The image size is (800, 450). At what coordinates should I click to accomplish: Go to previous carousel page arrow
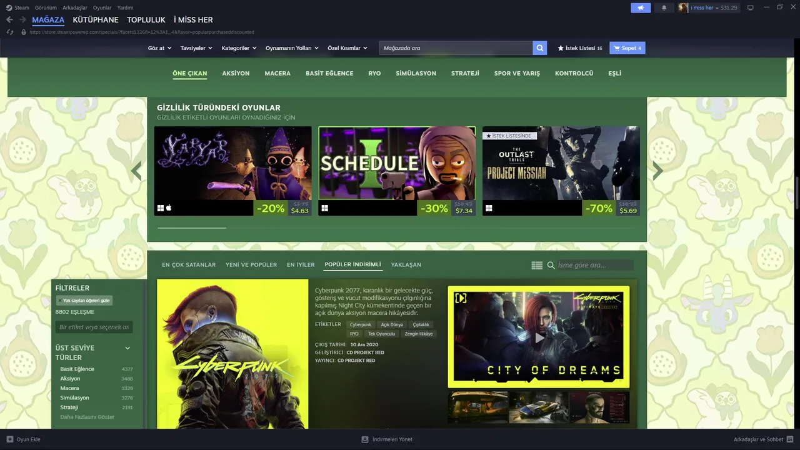click(136, 171)
